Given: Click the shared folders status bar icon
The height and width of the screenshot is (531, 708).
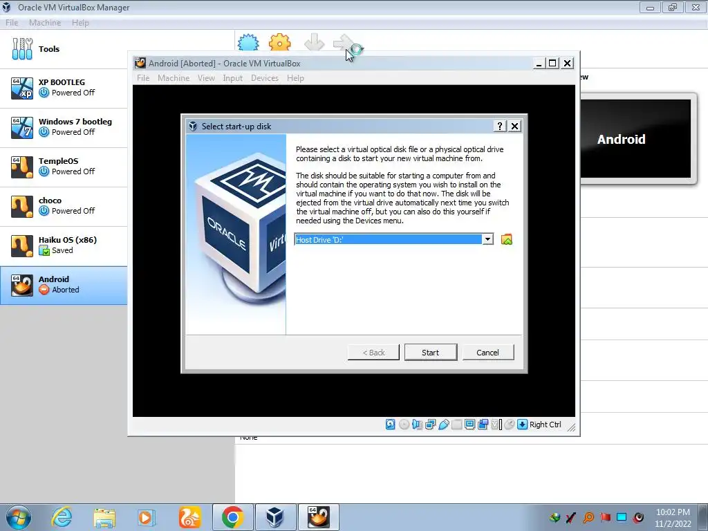Looking at the screenshot, I should (x=456, y=425).
